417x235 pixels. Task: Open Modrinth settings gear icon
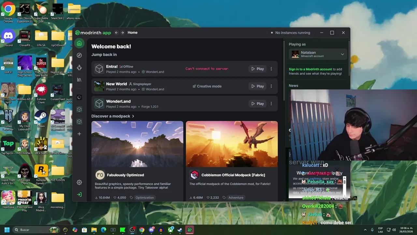click(x=79, y=182)
